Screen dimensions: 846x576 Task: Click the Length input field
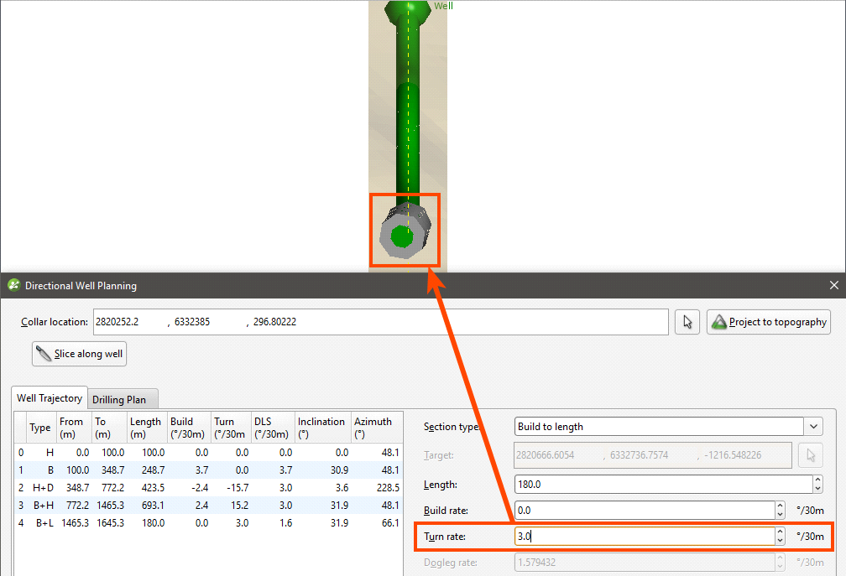662,484
